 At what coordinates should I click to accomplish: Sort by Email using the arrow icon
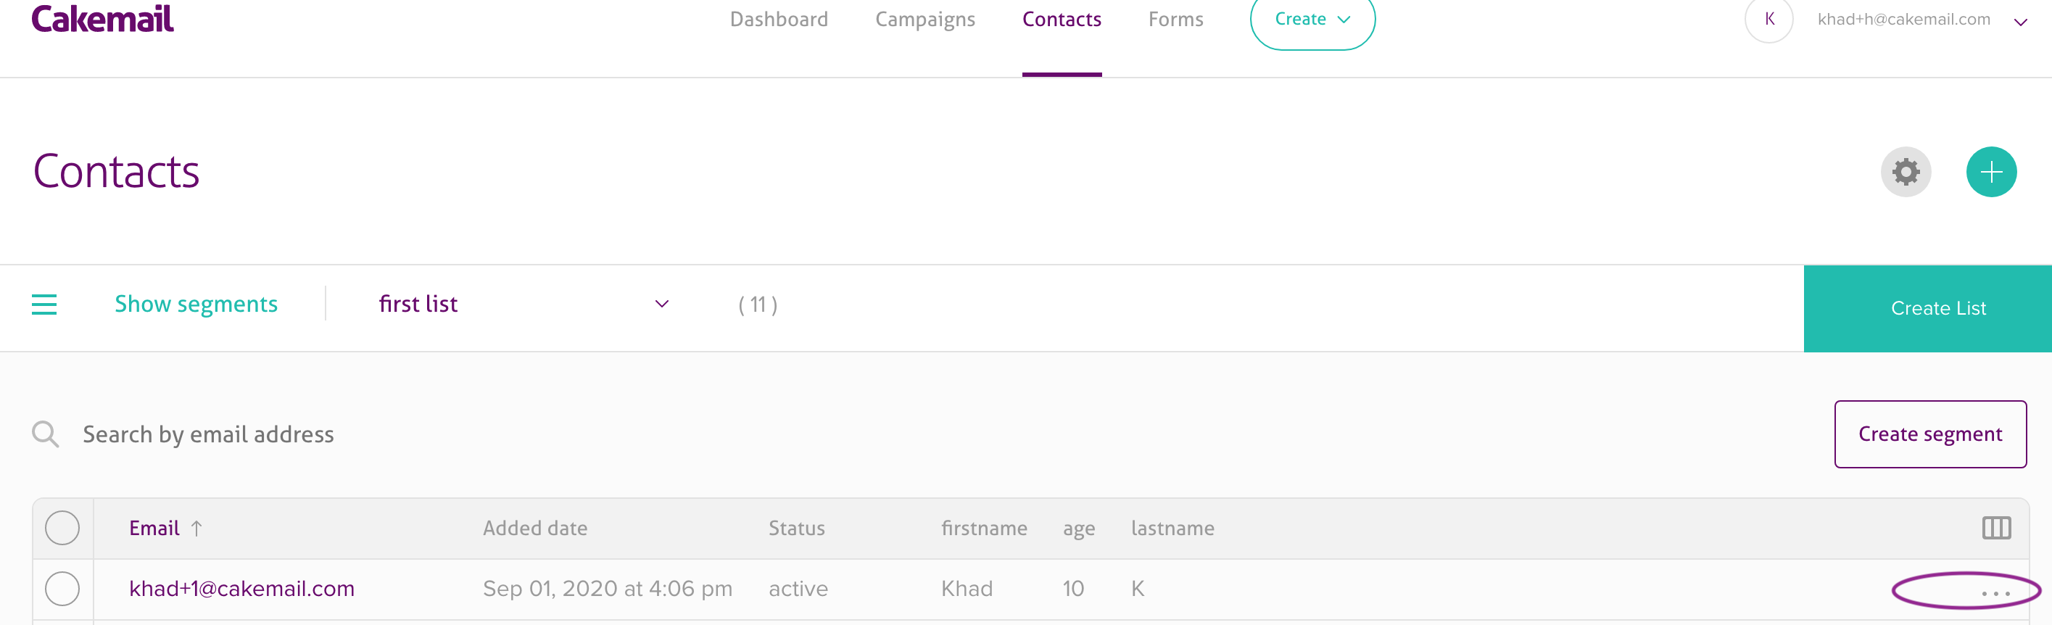pyautogui.click(x=196, y=529)
